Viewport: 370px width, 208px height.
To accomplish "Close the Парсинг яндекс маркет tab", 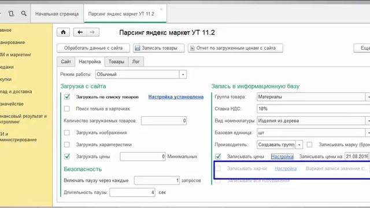I will (x=161, y=9).
